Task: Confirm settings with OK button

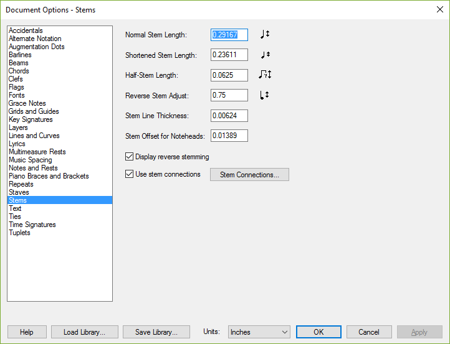Action: click(x=318, y=332)
